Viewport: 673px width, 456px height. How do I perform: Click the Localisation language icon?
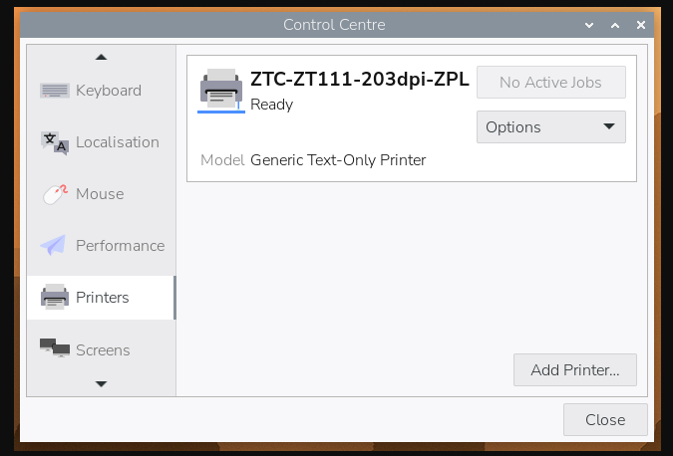[54, 142]
